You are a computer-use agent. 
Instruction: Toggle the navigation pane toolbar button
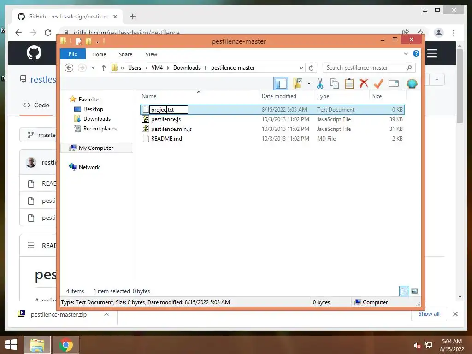[x=281, y=83]
